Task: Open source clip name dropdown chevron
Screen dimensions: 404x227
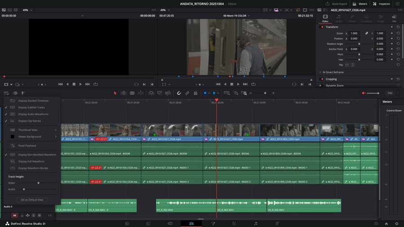Action: (83, 16)
